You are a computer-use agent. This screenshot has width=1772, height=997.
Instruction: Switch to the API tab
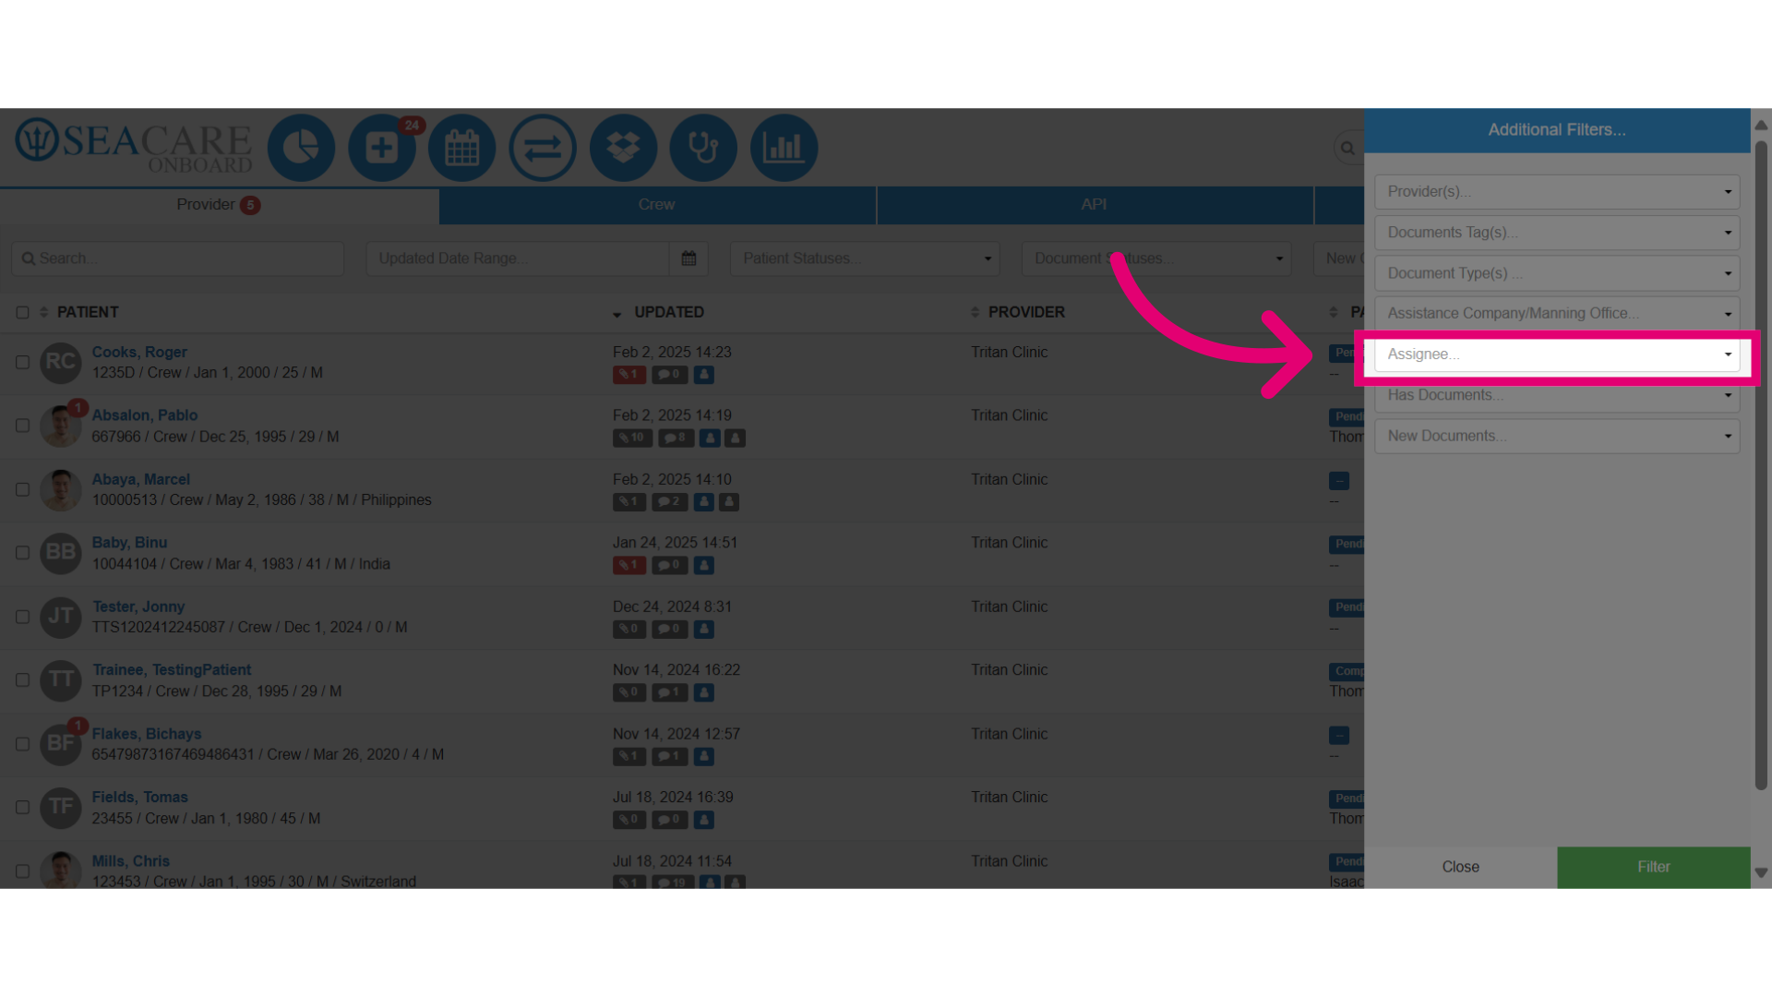(x=1095, y=205)
